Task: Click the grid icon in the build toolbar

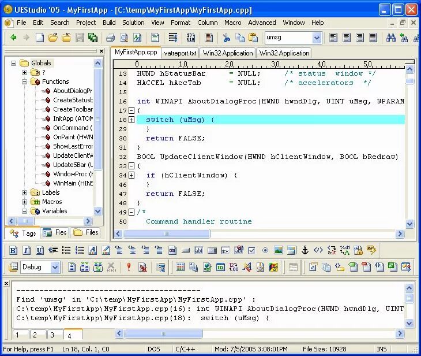Action: pos(180,267)
